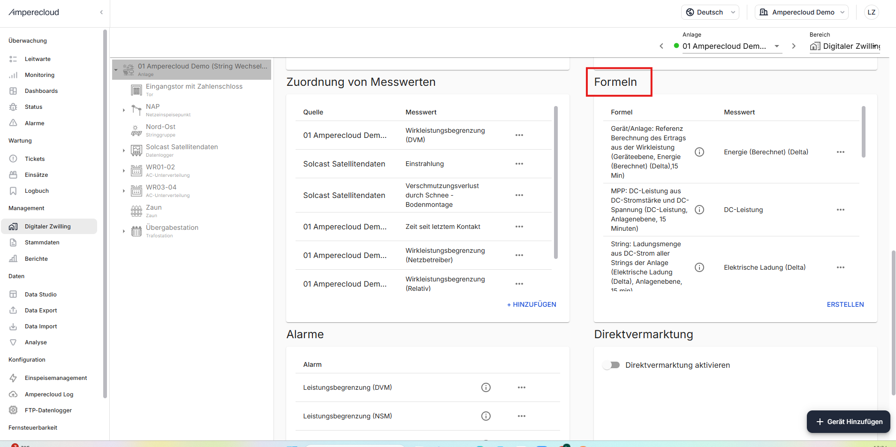Click info icon for Leistungsbegrenzung (DVM) alarm

point(486,387)
